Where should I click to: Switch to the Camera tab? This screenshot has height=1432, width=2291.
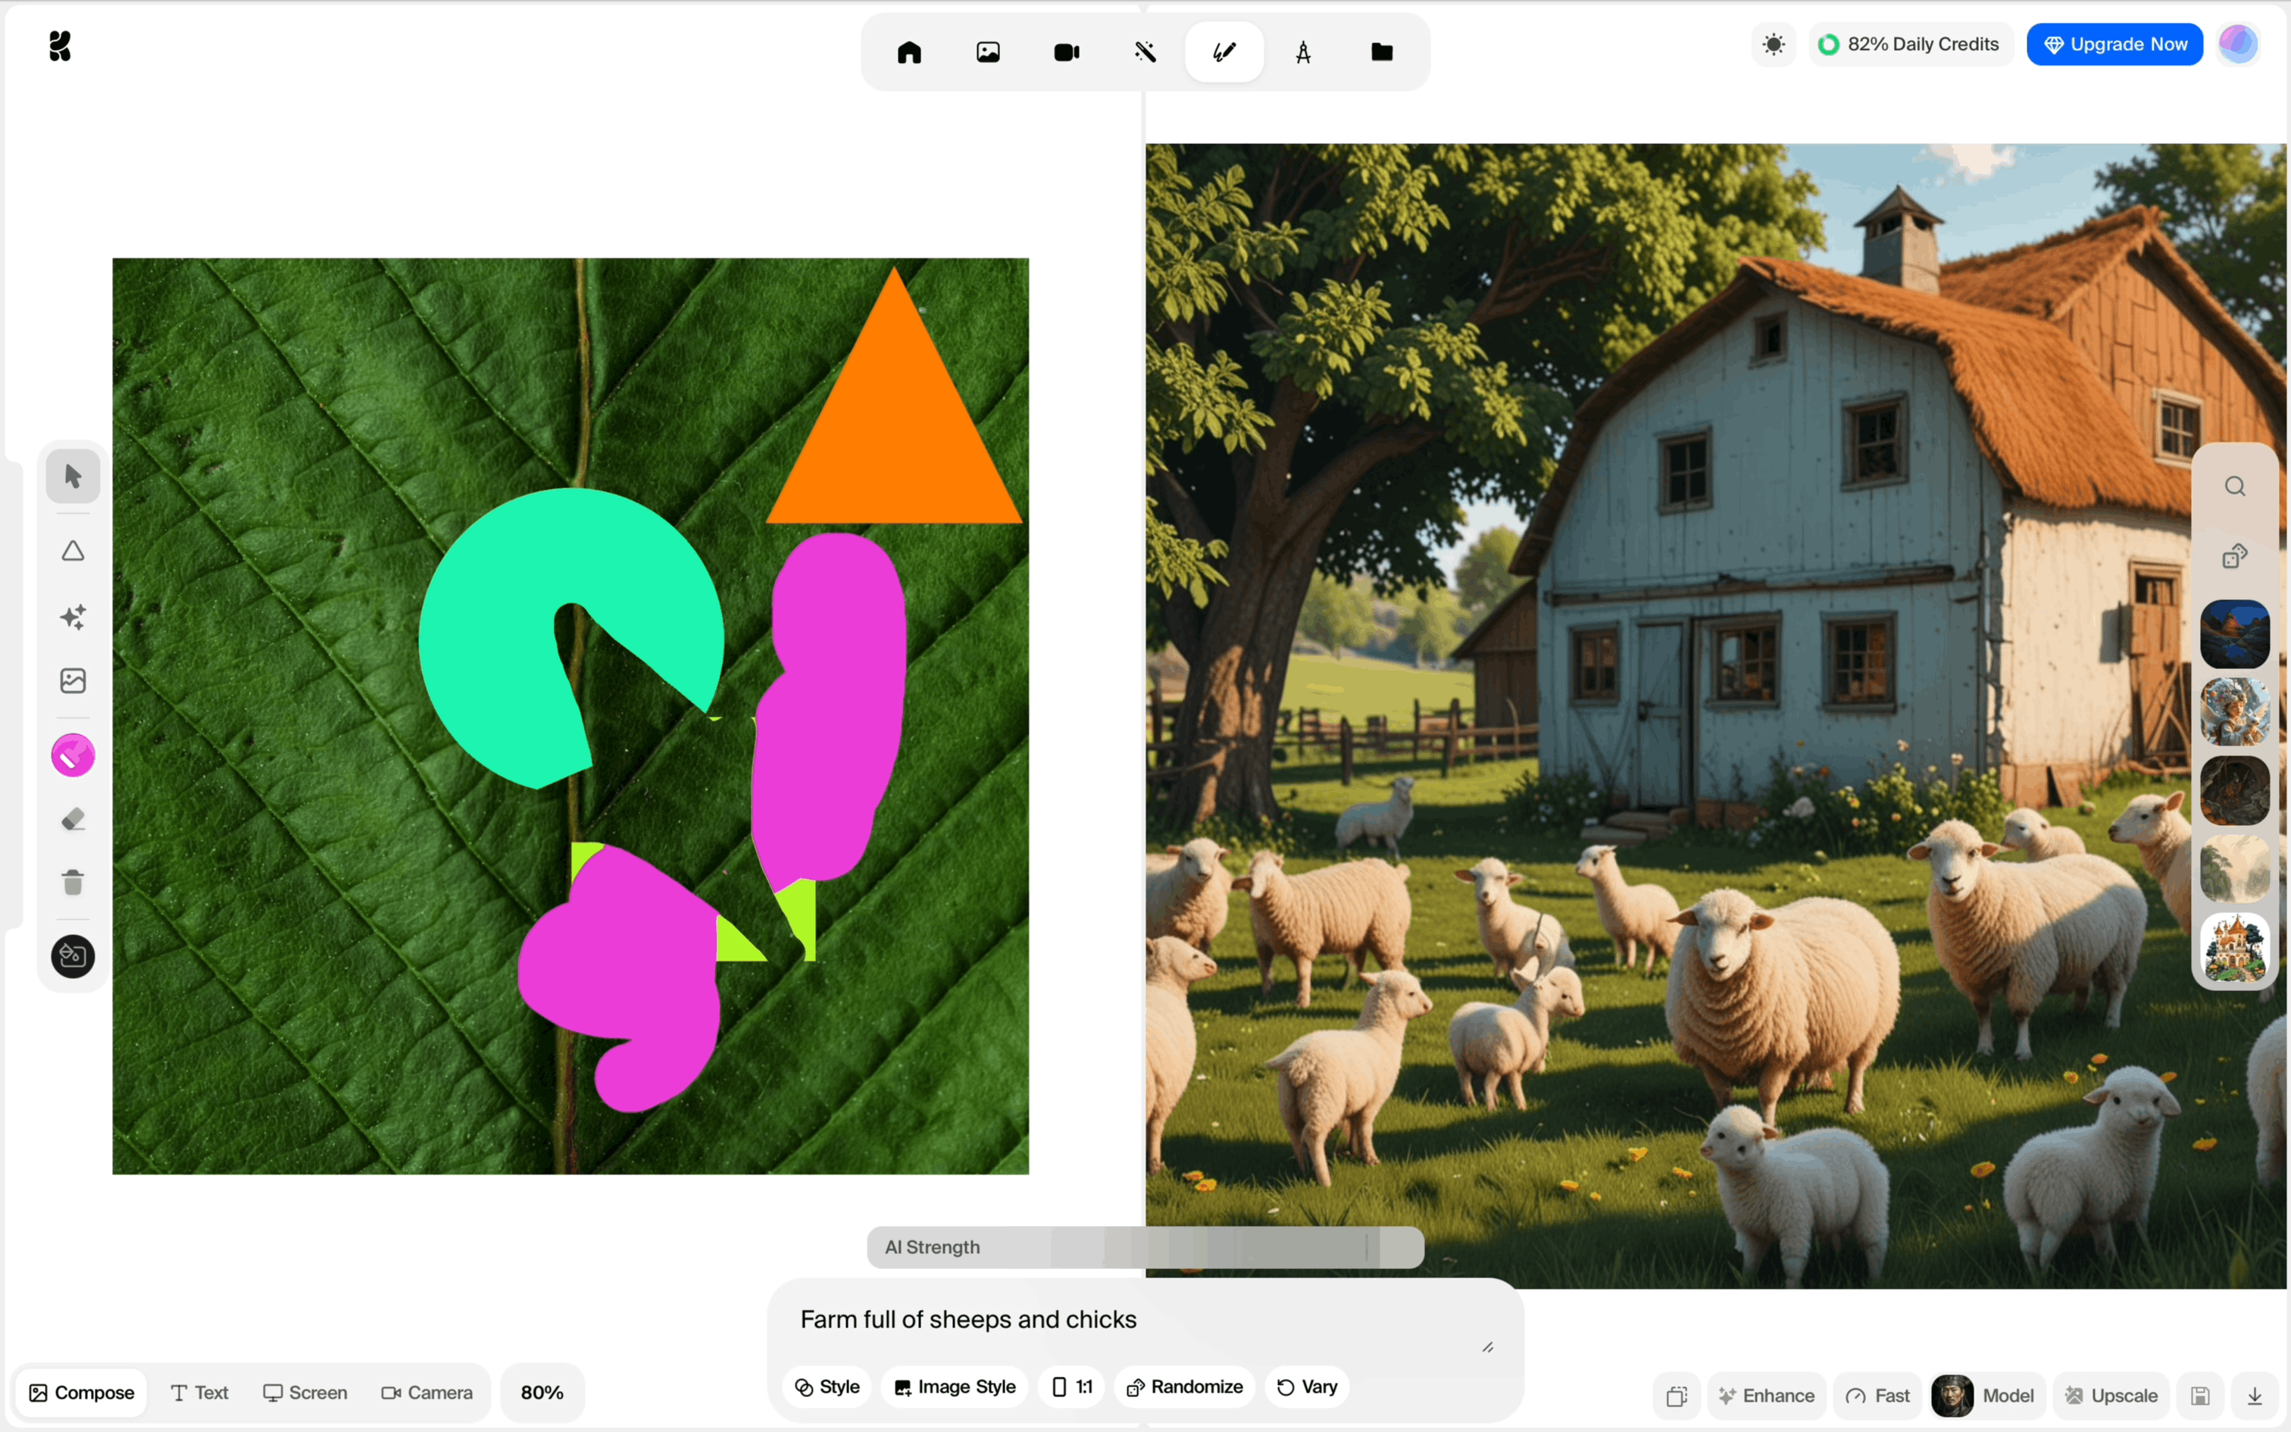pyautogui.click(x=426, y=1393)
